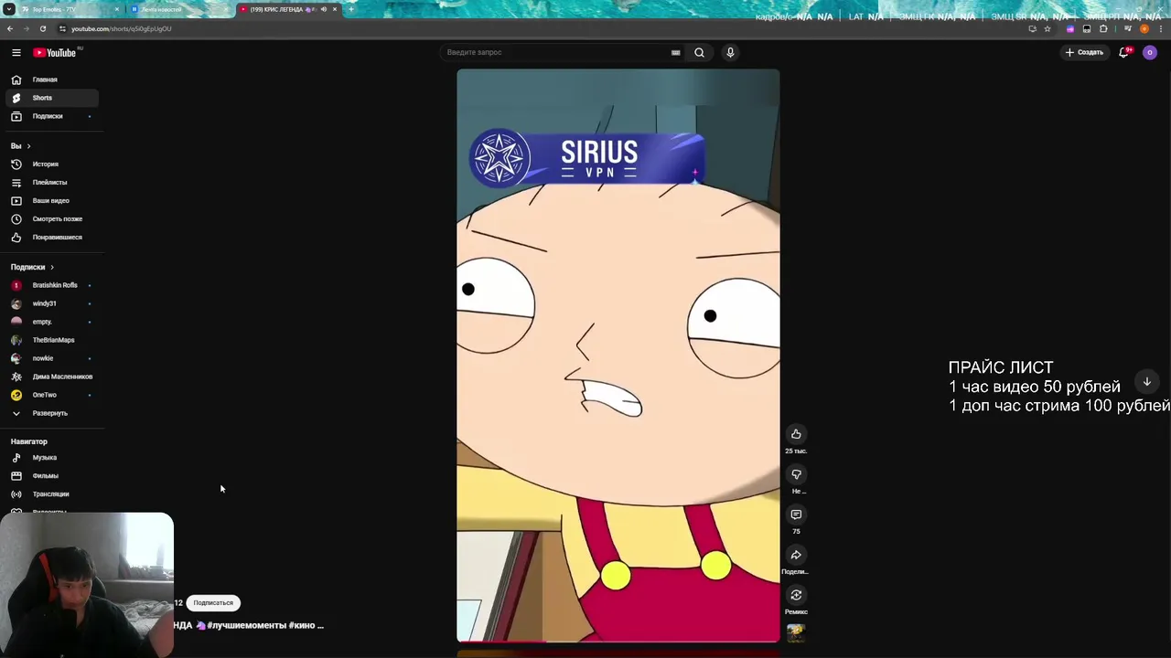
Task: Open the tab search dropdown arrow
Action: point(8,9)
